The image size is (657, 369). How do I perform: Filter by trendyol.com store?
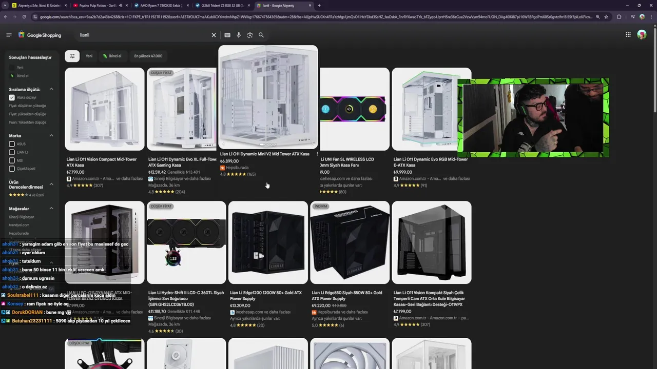[x=19, y=225]
